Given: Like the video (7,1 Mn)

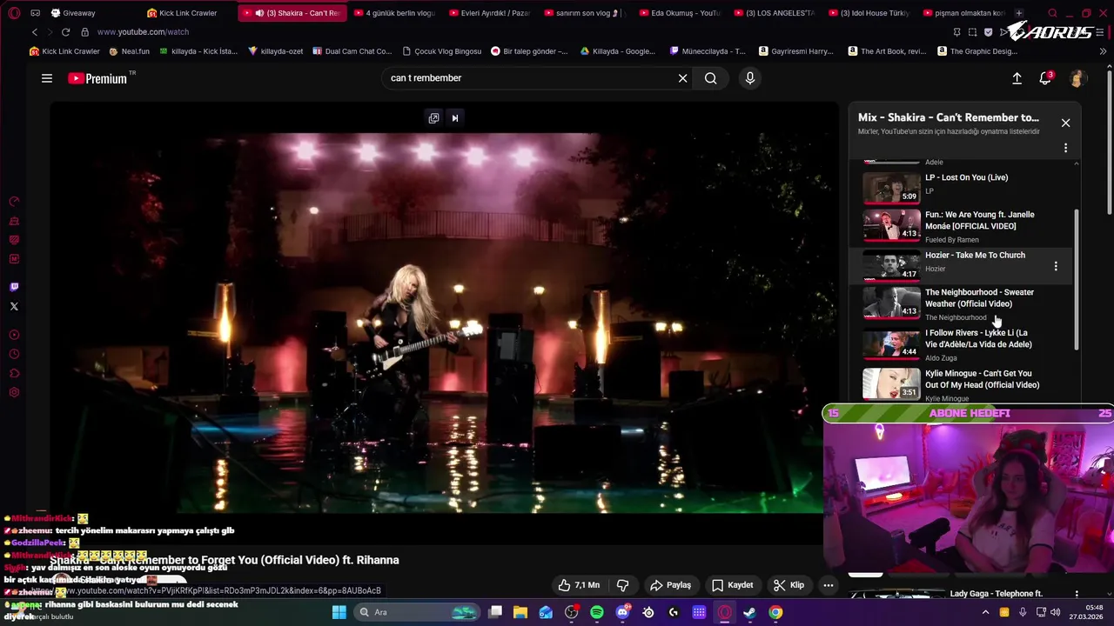Looking at the screenshot, I should pos(579,585).
